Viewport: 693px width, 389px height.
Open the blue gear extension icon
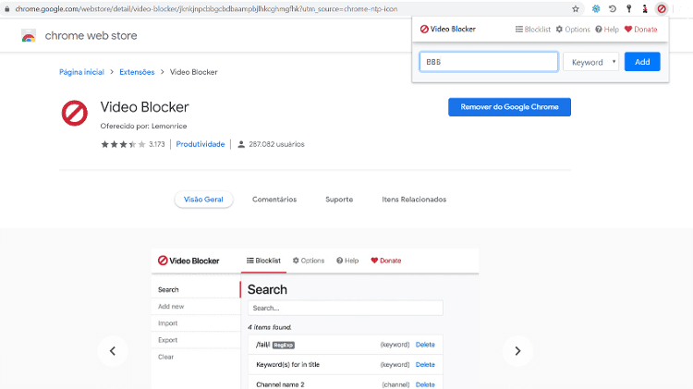596,9
